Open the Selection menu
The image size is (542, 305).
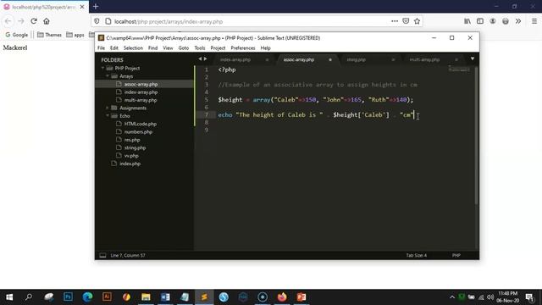[x=133, y=48]
